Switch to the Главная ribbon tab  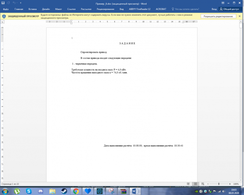pos(19,9)
